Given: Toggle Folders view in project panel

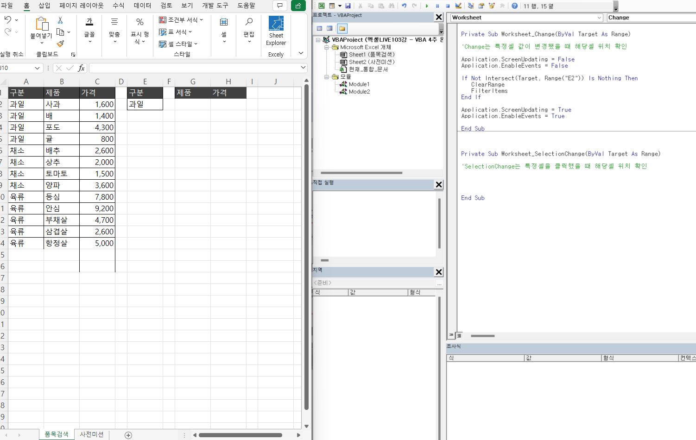Looking at the screenshot, I should (x=342, y=28).
